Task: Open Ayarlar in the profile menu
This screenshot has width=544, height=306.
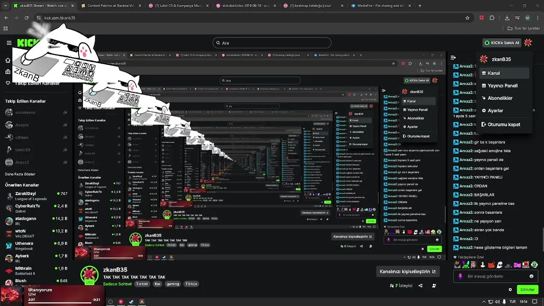Action: (x=504, y=110)
